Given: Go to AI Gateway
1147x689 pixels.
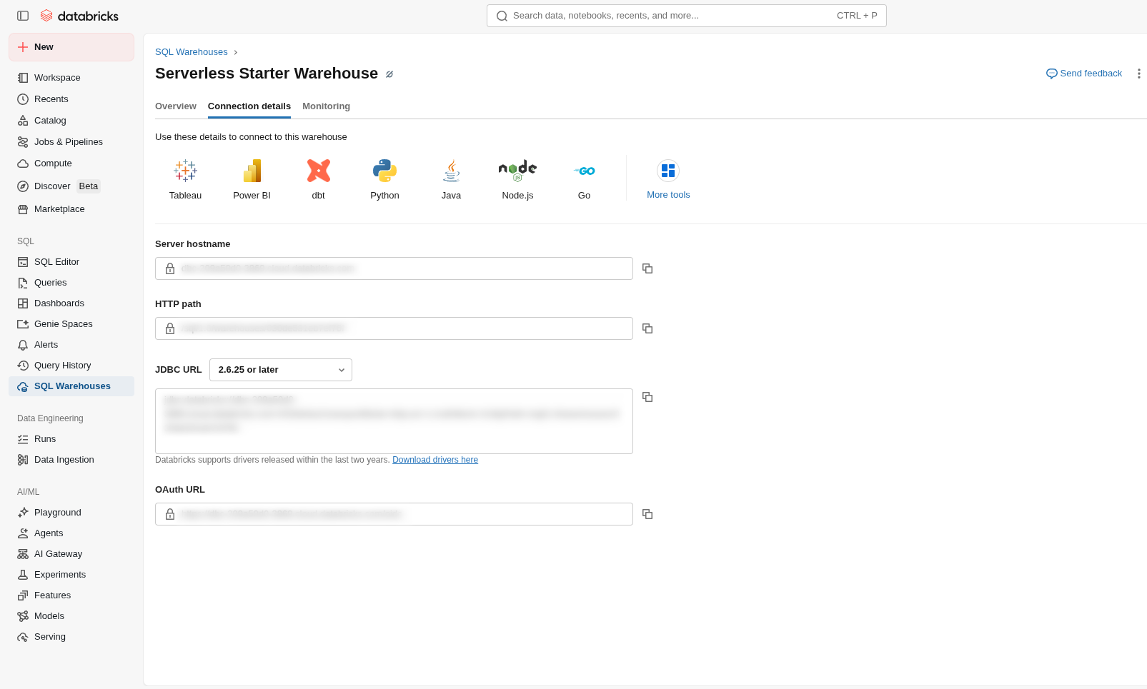Looking at the screenshot, I should tap(71, 554).
